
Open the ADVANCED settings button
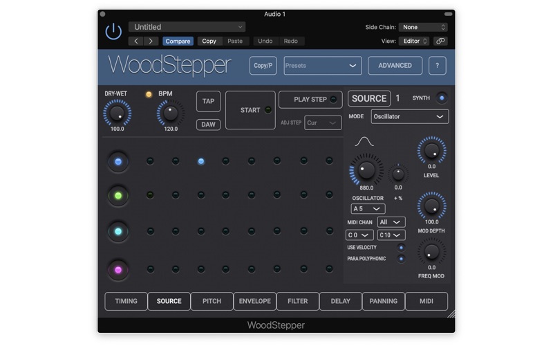point(395,66)
